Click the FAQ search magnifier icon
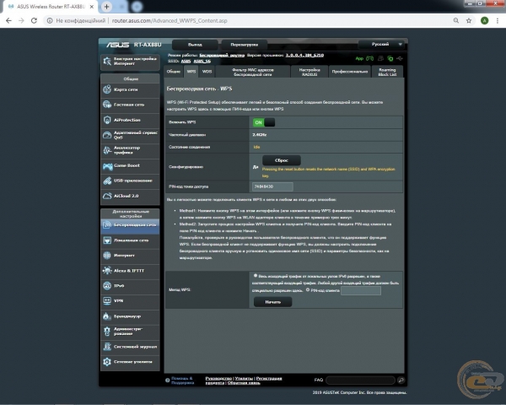This screenshot has height=405, width=506. [x=401, y=381]
